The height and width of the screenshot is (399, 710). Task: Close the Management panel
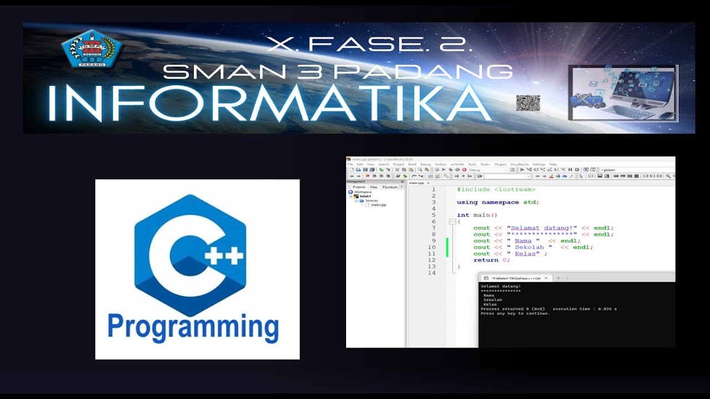click(402, 182)
